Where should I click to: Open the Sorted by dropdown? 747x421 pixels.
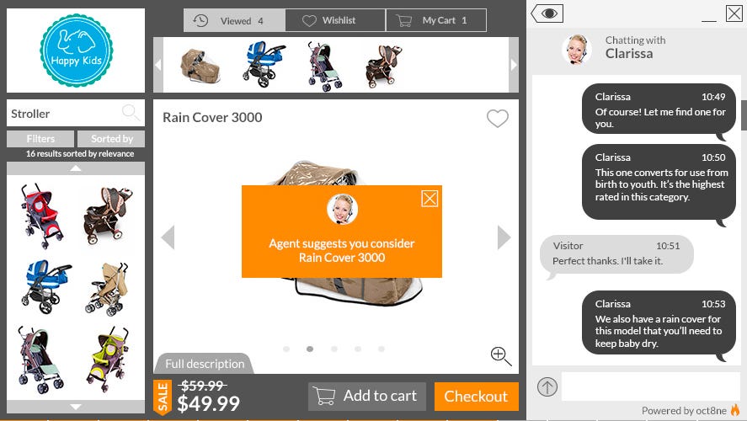point(111,139)
